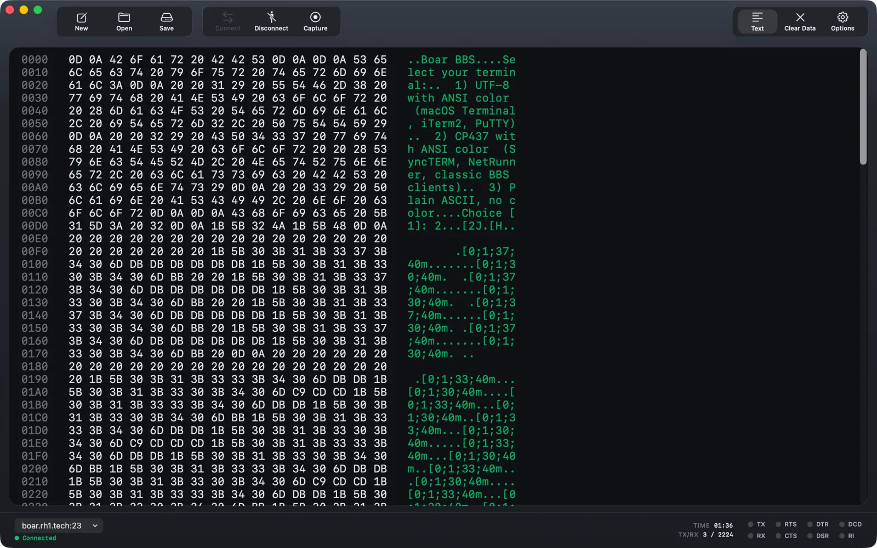Screen dimensions: 877x548
Task: Click the TIME 01:36 counter
Action: click(x=713, y=526)
